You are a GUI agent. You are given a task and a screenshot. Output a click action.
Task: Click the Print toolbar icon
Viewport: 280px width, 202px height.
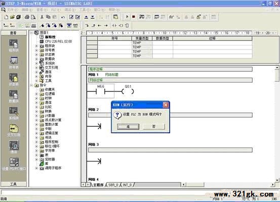pyautogui.click(x=27, y=17)
